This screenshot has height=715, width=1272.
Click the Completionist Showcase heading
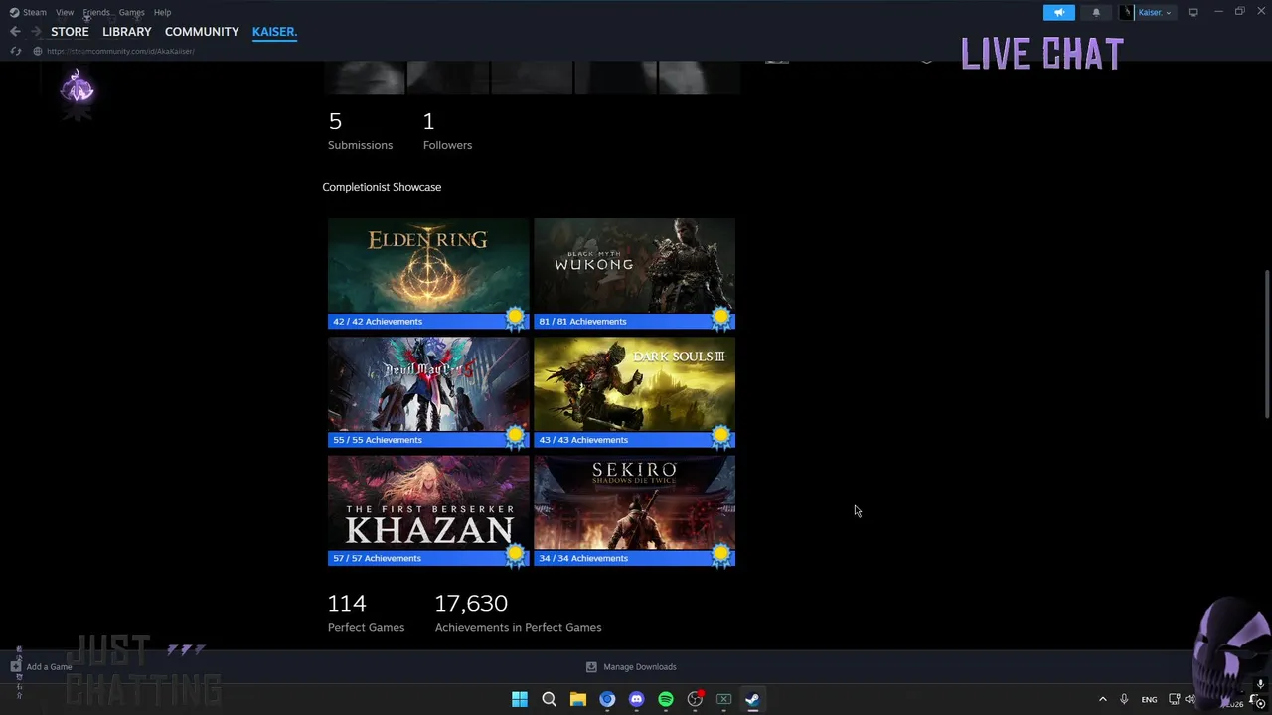coord(382,187)
